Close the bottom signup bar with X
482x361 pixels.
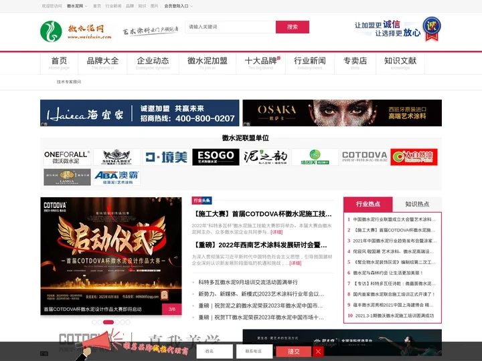[318, 352]
